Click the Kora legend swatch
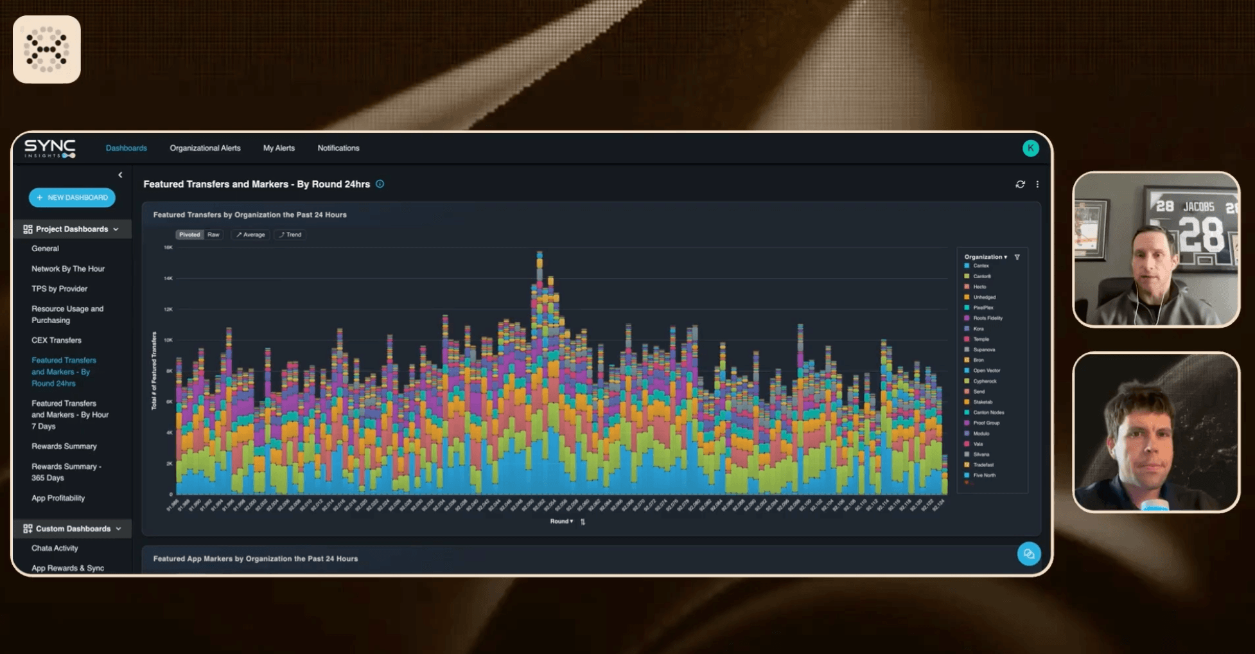This screenshot has width=1255, height=654. [967, 329]
